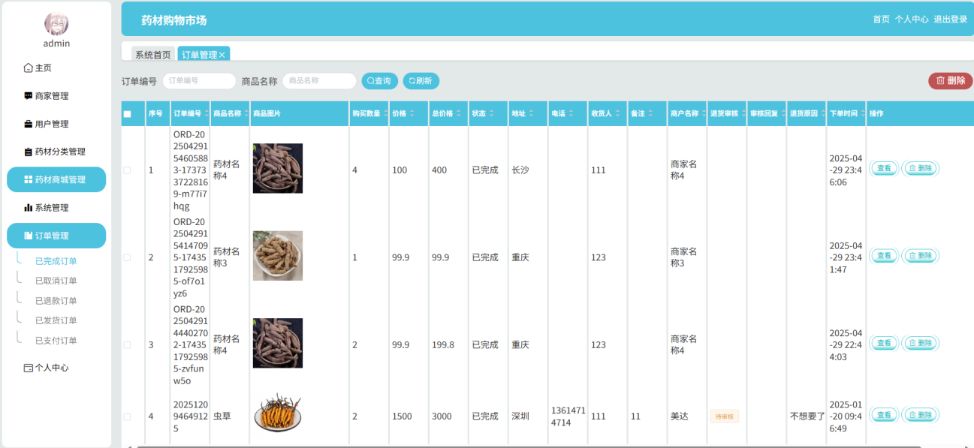The height and width of the screenshot is (448, 974).
Task: Click 删除 for the 虫草 order
Action: pos(920,415)
